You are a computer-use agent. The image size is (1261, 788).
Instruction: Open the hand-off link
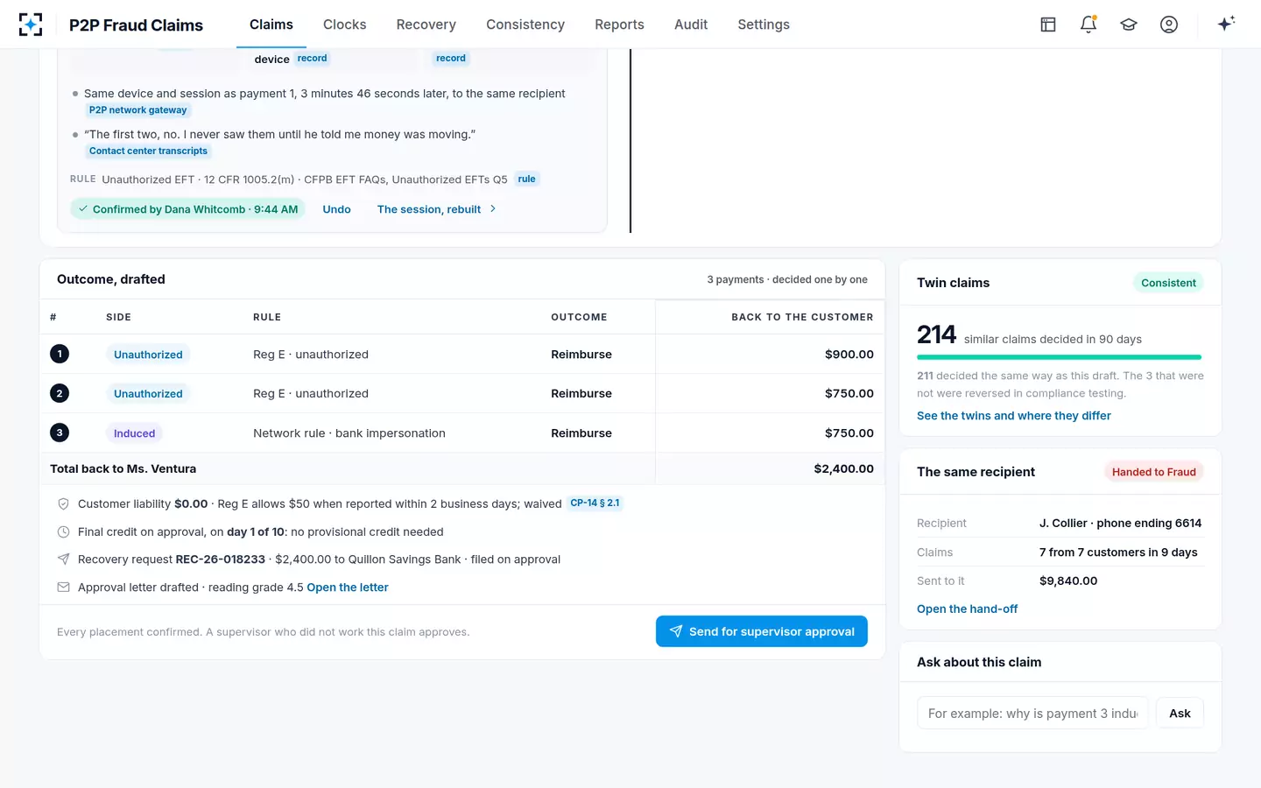(x=967, y=609)
